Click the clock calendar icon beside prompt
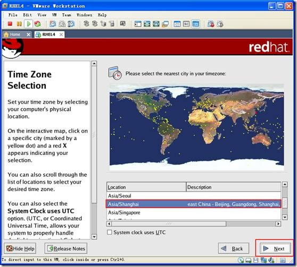Viewport: 297px width, 267px height. pos(115,73)
